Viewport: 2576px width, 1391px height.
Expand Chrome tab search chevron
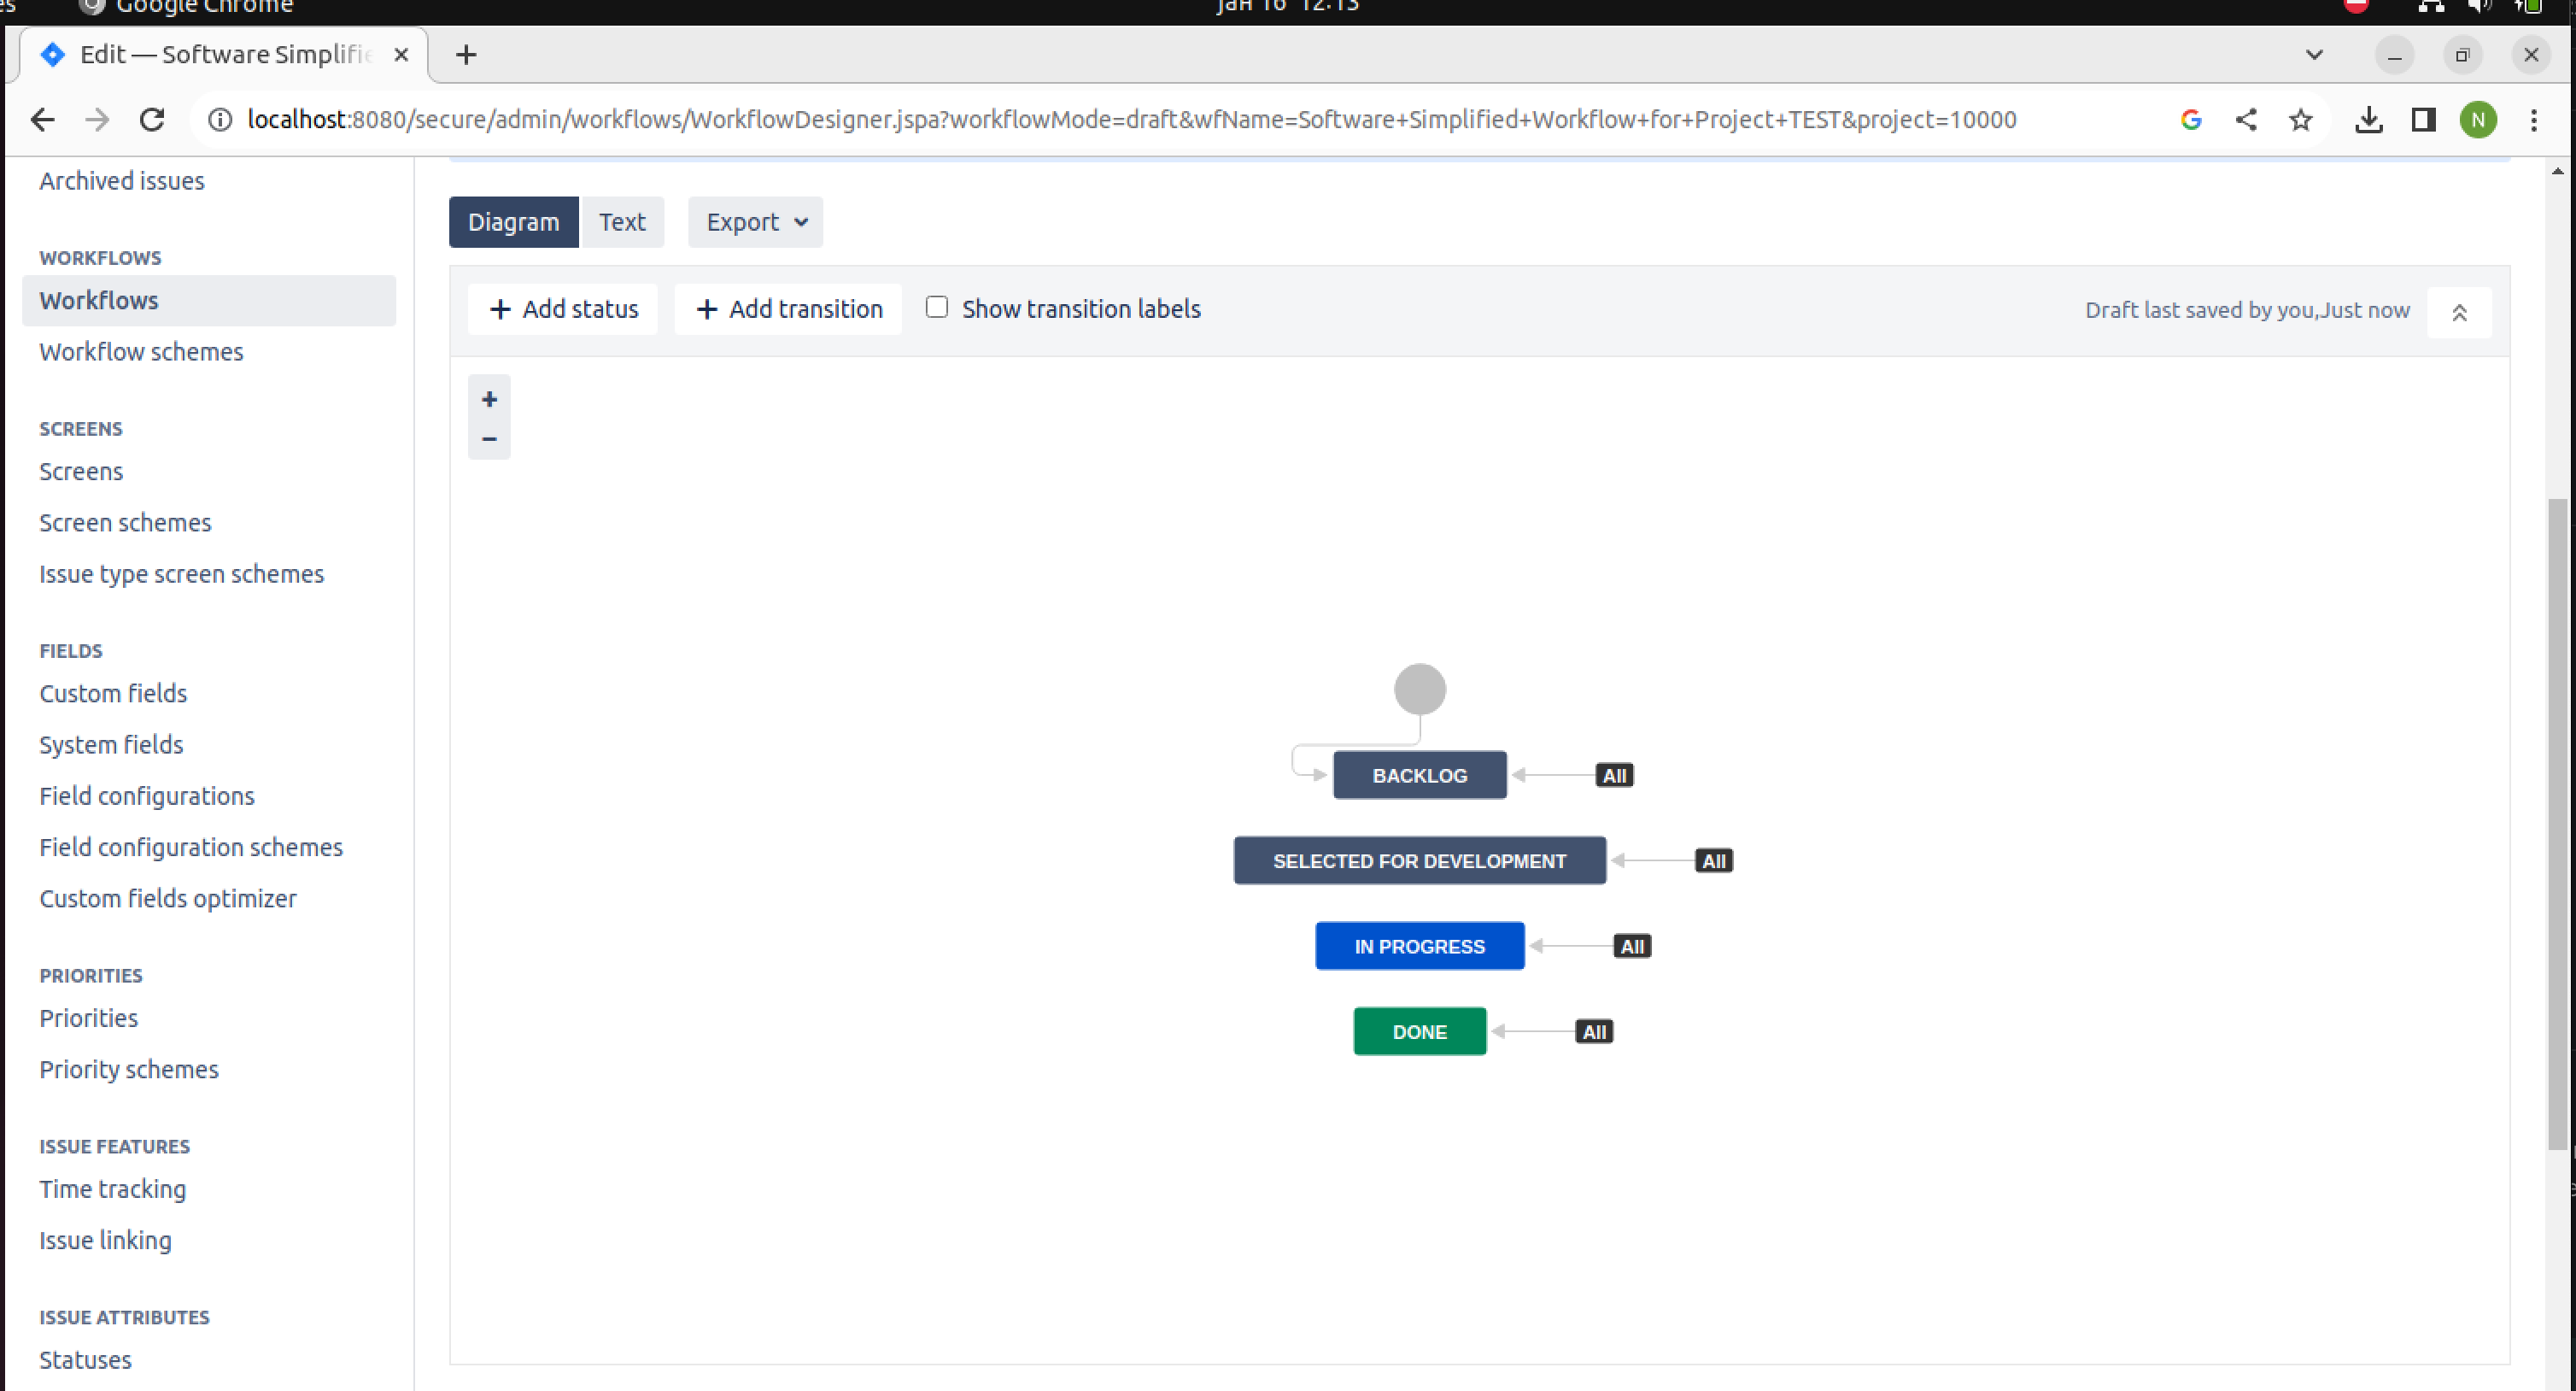click(2313, 55)
